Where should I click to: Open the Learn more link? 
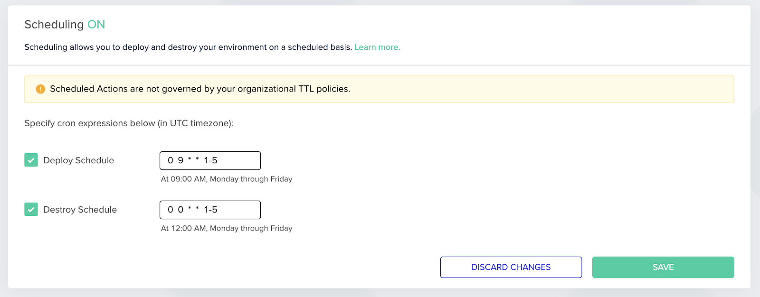coord(377,47)
